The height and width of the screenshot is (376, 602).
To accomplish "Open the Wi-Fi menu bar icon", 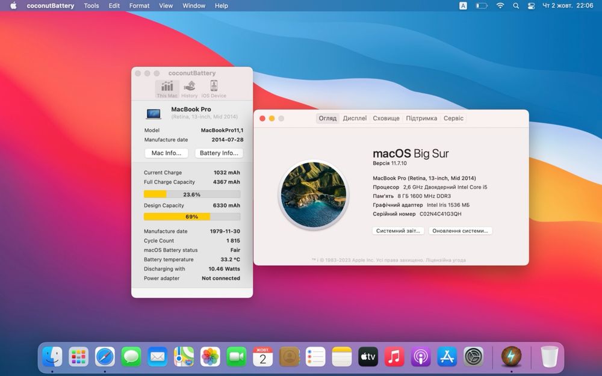I will [500, 6].
